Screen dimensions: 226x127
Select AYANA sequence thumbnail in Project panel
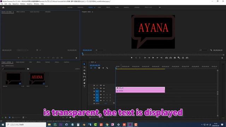point(37,78)
